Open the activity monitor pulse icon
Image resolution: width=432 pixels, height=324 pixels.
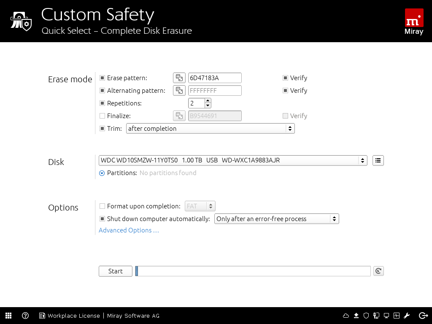(397, 316)
